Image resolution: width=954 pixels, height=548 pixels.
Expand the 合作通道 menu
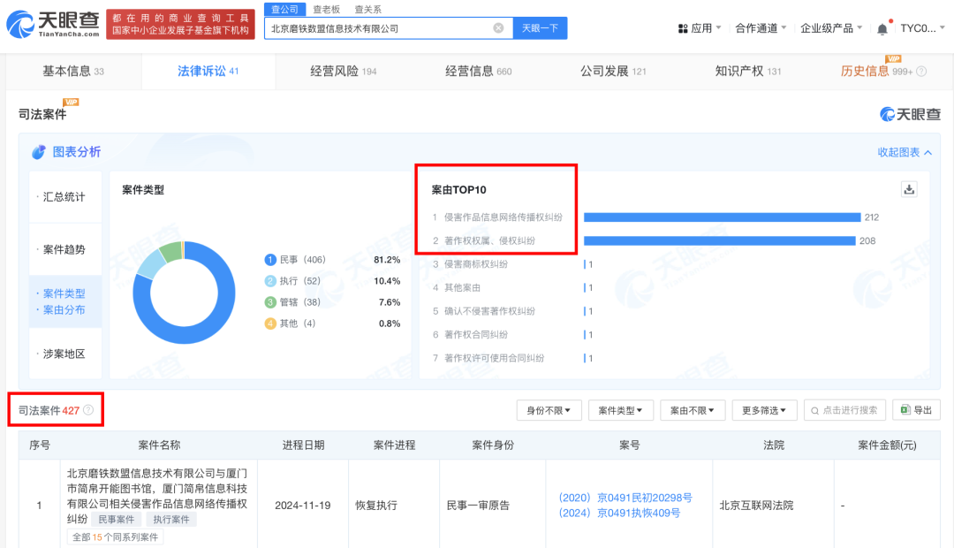[761, 28]
